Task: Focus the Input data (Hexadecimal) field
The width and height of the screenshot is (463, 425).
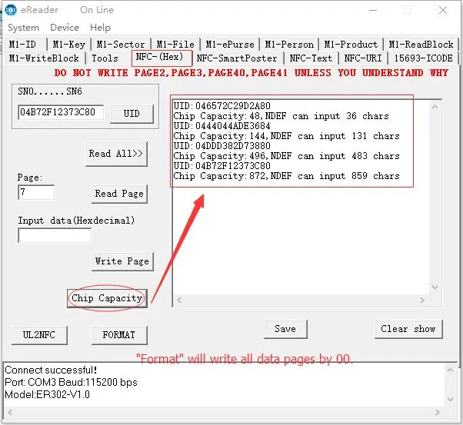Action: tap(55, 235)
